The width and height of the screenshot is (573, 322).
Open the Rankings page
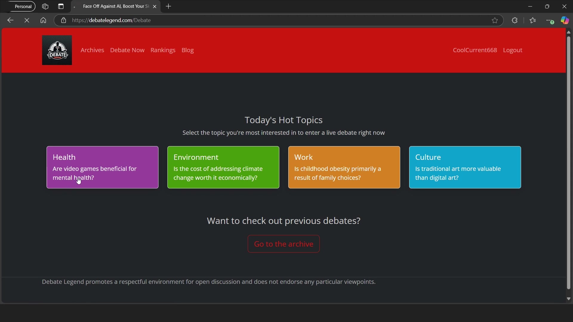(163, 50)
